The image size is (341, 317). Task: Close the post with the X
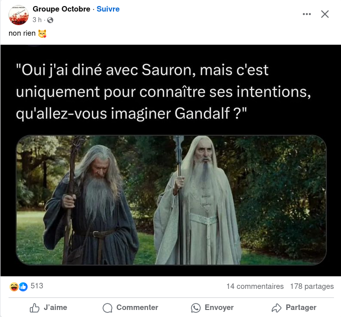[x=325, y=14]
